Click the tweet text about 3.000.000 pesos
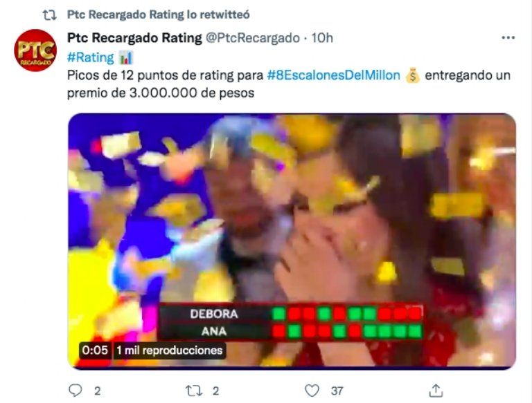 point(161,93)
